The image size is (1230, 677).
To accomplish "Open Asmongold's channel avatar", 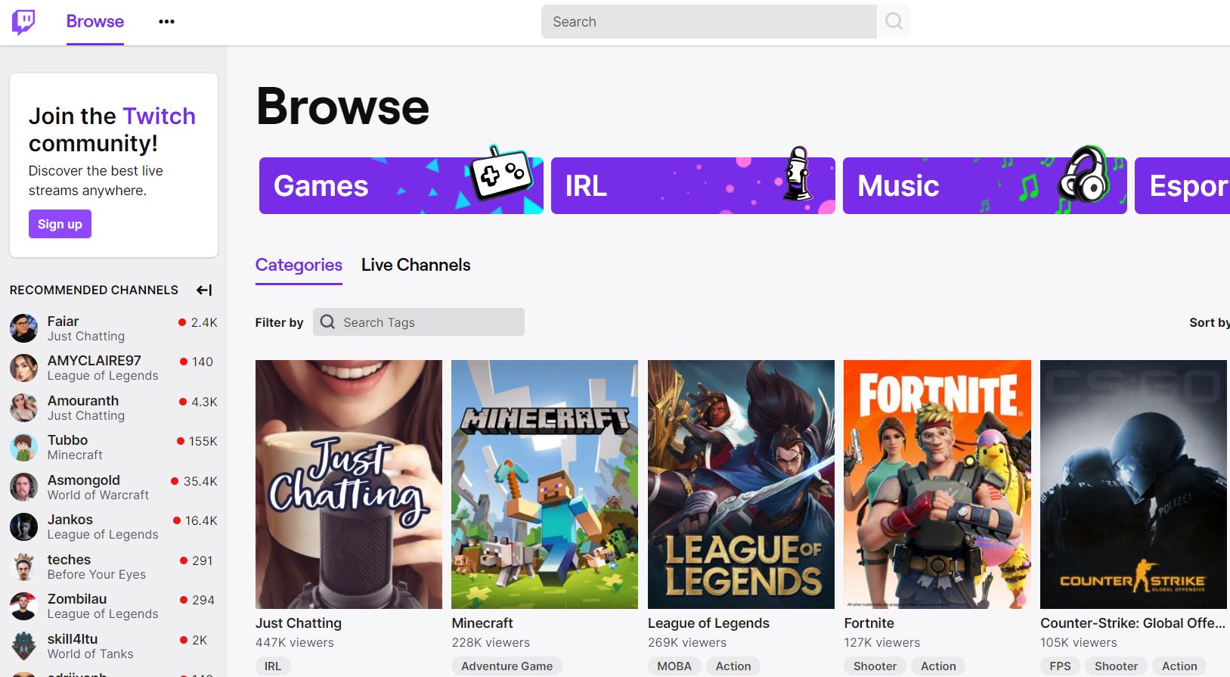I will (24, 487).
